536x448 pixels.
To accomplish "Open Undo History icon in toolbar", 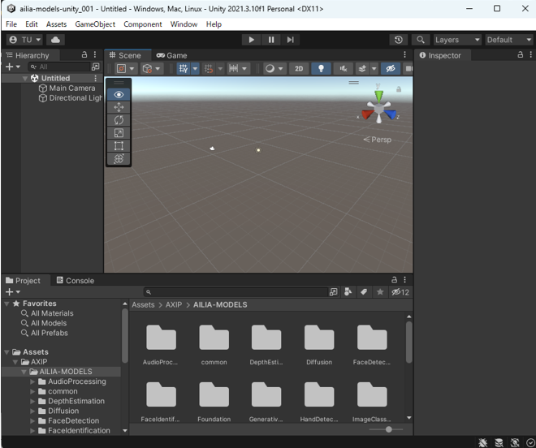I will (x=398, y=40).
